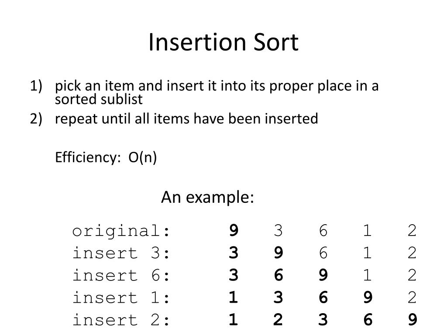The width and height of the screenshot is (447, 335).
Task: Click the last 2 in original row
Action: click(412, 230)
